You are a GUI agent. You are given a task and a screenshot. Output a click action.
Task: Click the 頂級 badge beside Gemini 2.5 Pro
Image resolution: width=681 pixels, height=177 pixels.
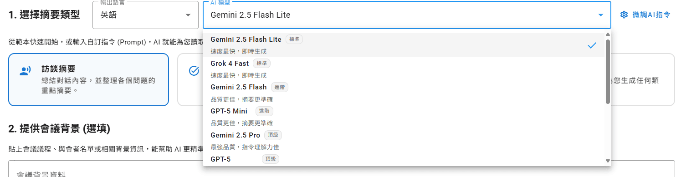coord(273,135)
